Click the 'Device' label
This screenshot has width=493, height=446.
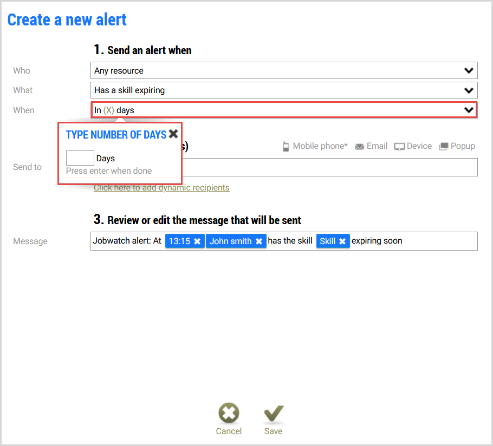pos(419,146)
